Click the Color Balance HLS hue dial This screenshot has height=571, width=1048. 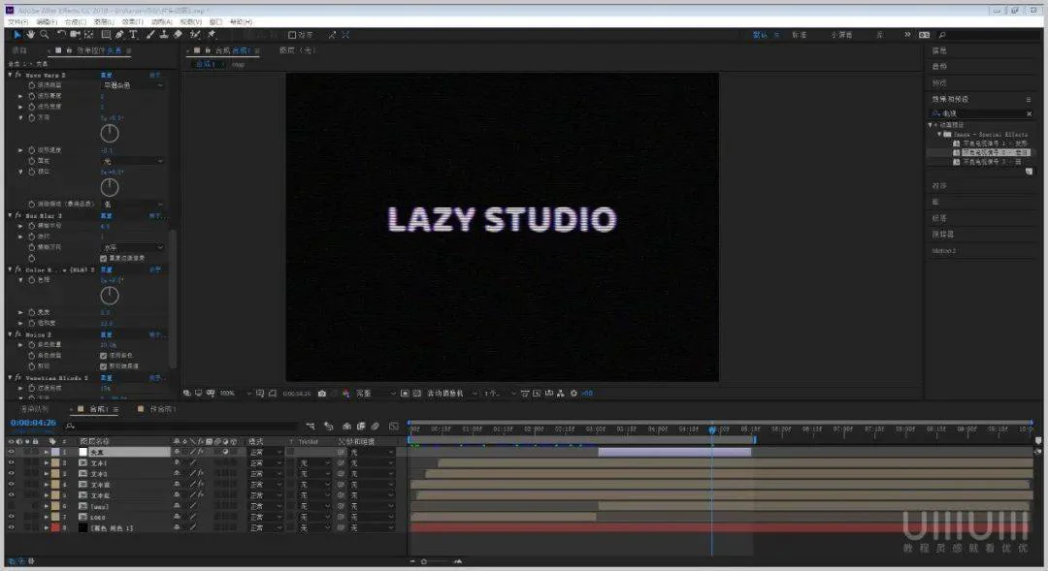click(x=110, y=295)
